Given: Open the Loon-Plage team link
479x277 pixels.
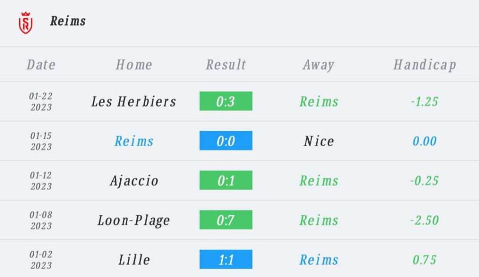Looking at the screenshot, I should pyautogui.click(x=134, y=220).
